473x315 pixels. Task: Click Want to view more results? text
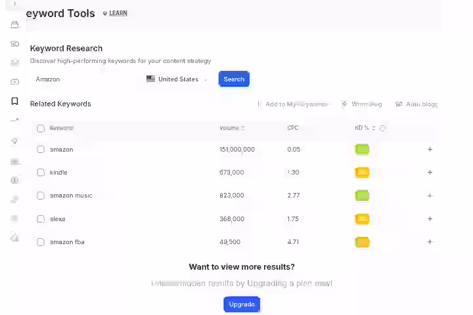pyautogui.click(x=242, y=267)
